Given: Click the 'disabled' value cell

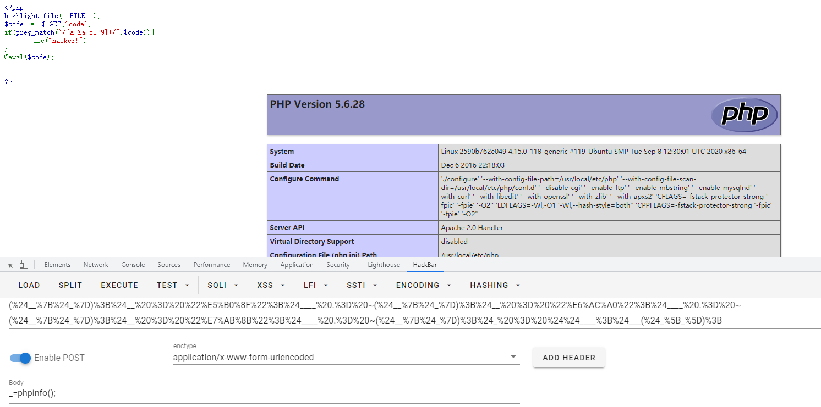Looking at the screenshot, I should tap(454, 241).
